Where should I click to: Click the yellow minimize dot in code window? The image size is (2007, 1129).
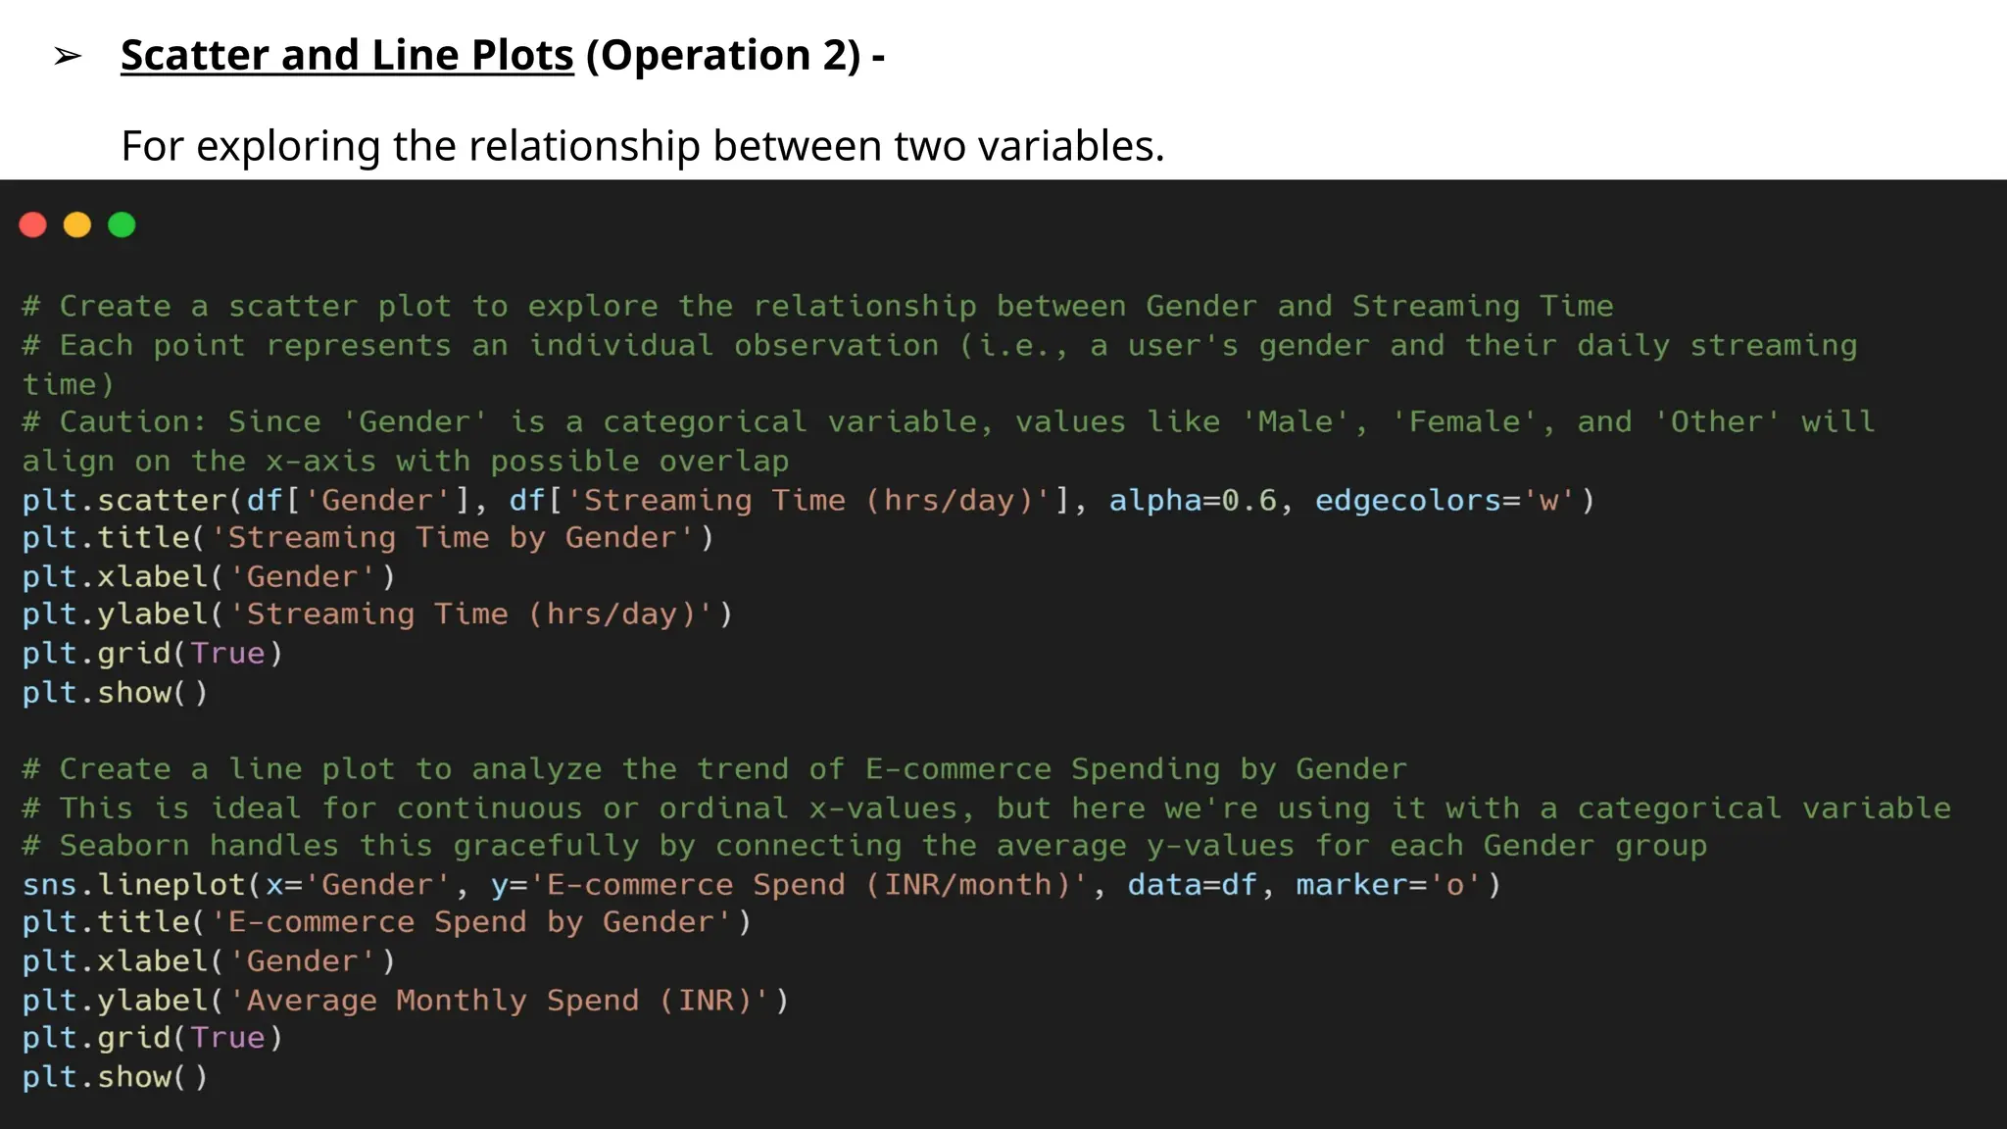[x=77, y=225]
